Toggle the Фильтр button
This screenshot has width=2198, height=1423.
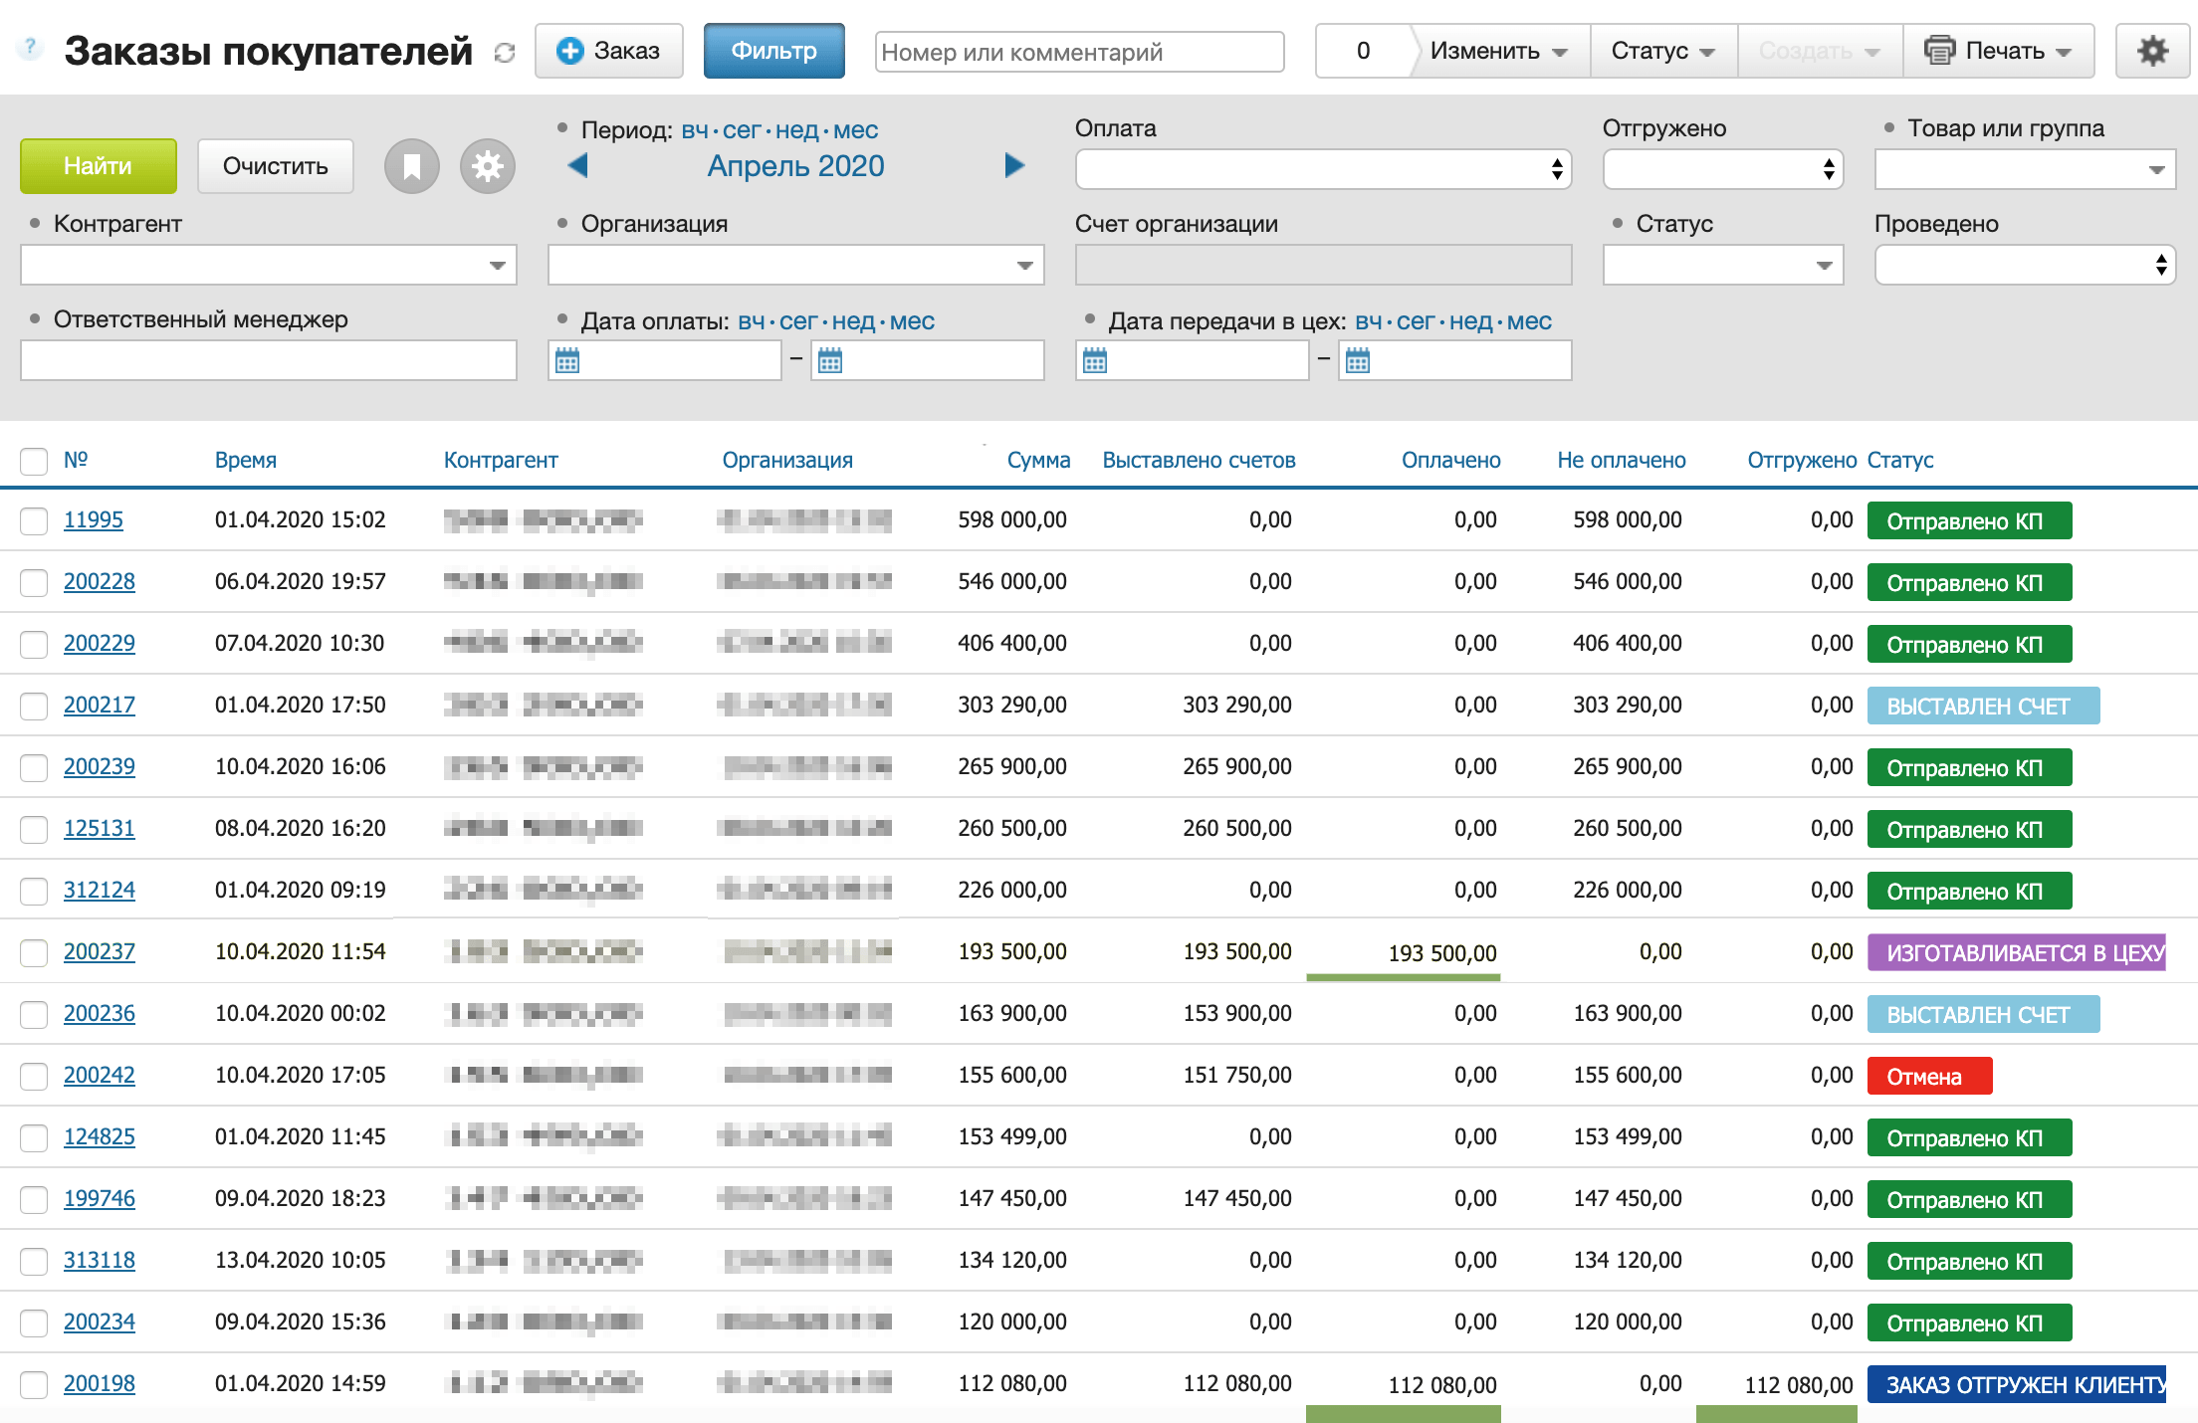tap(774, 51)
